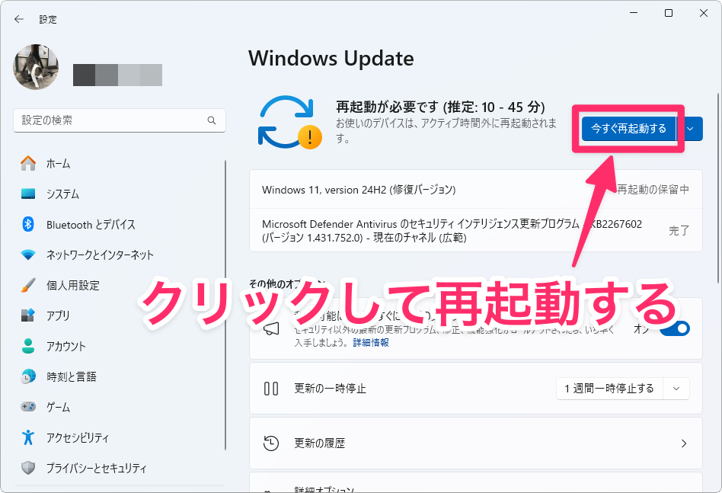Open the user profile picture
Screen dimensions: 722x493
point(36,67)
